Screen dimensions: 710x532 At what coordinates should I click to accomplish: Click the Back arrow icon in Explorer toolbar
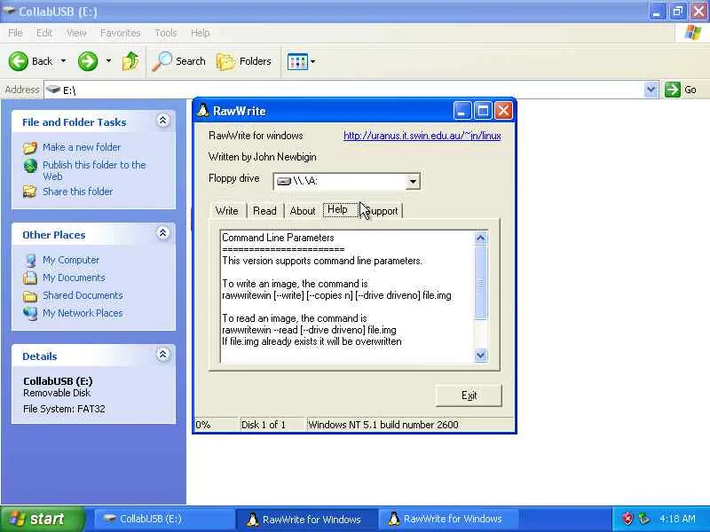18,61
